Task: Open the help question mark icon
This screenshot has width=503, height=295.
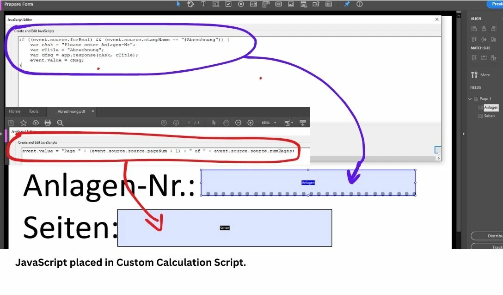Action: coord(360,4)
